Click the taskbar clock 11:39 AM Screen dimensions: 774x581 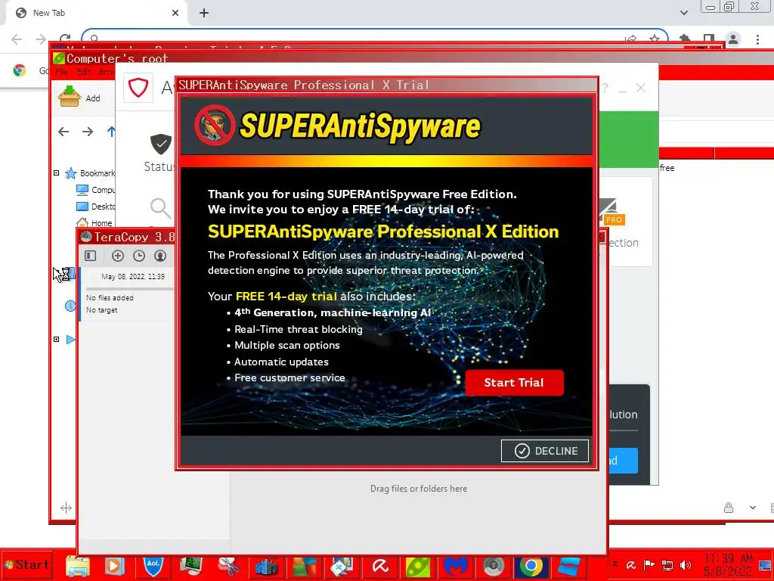729,564
